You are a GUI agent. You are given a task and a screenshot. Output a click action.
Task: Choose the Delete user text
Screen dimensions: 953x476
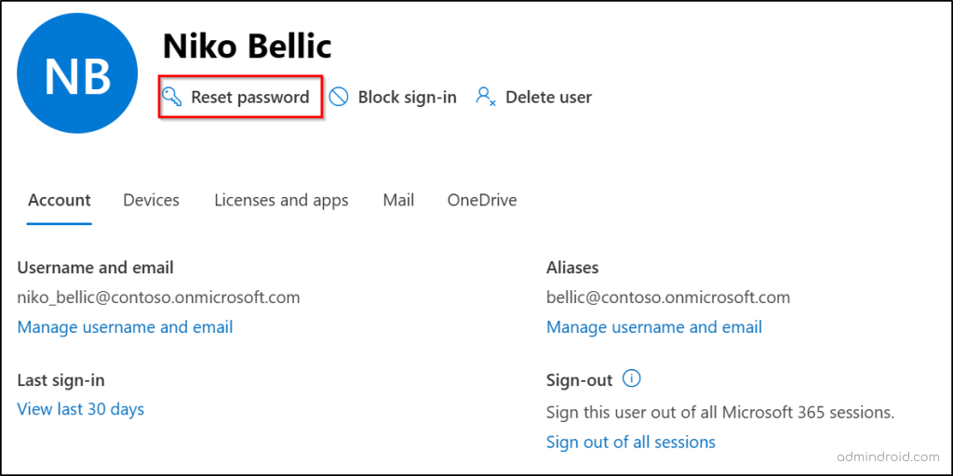click(549, 97)
